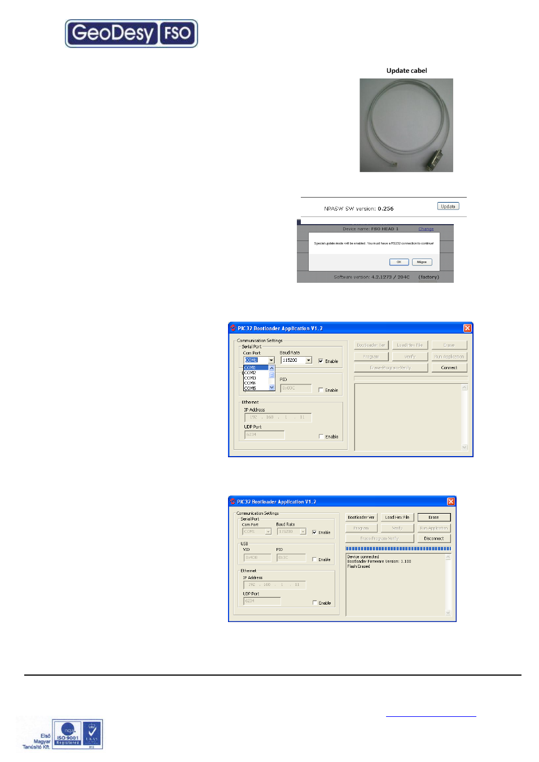Click the update cable photo
The height and width of the screenshot is (762, 539).
coord(406,125)
